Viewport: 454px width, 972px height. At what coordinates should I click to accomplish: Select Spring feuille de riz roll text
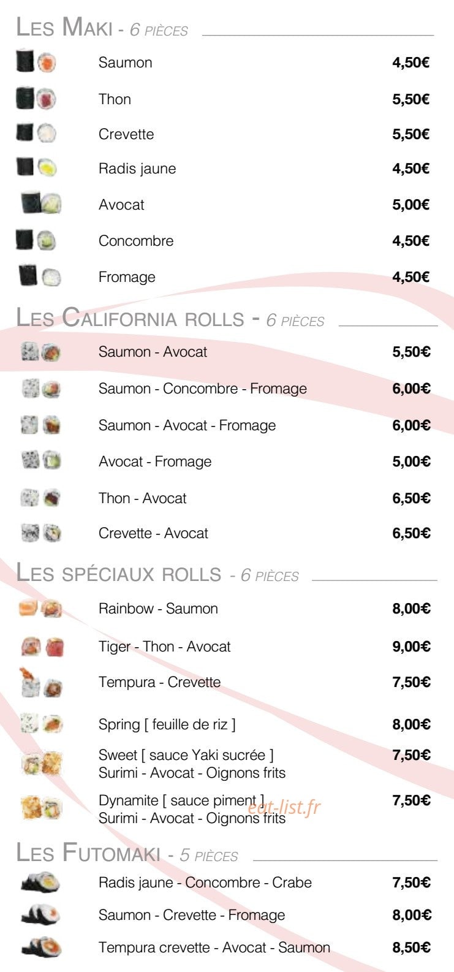tap(167, 724)
